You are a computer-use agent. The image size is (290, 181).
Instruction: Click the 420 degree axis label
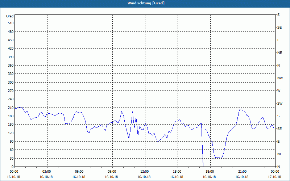tap(11, 49)
